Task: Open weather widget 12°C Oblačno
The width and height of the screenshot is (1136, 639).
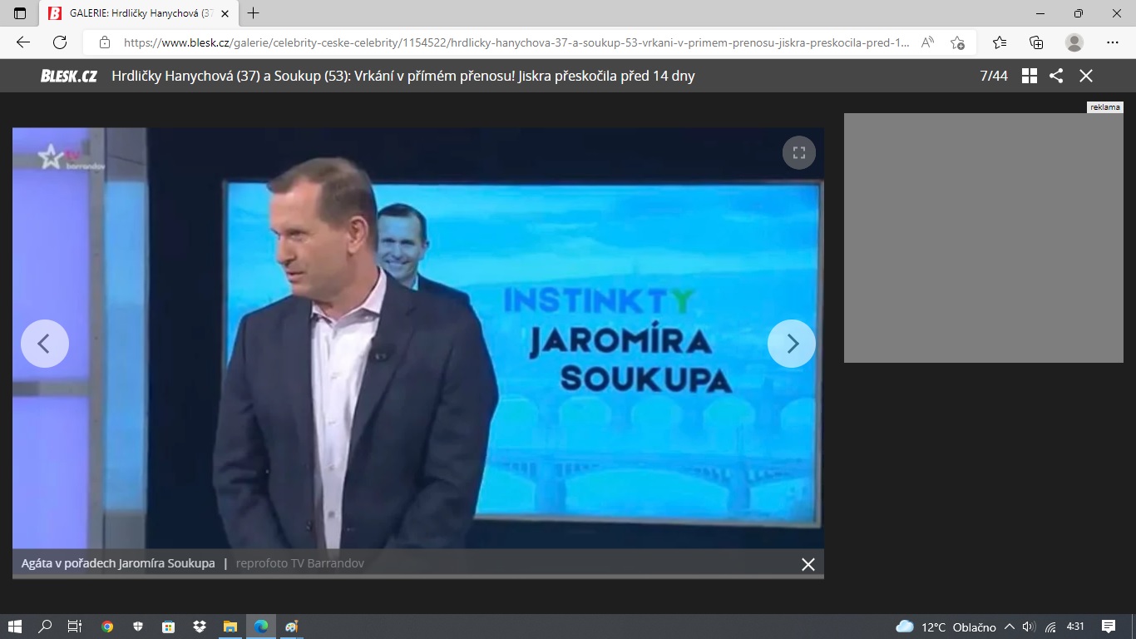Action: [x=946, y=627]
